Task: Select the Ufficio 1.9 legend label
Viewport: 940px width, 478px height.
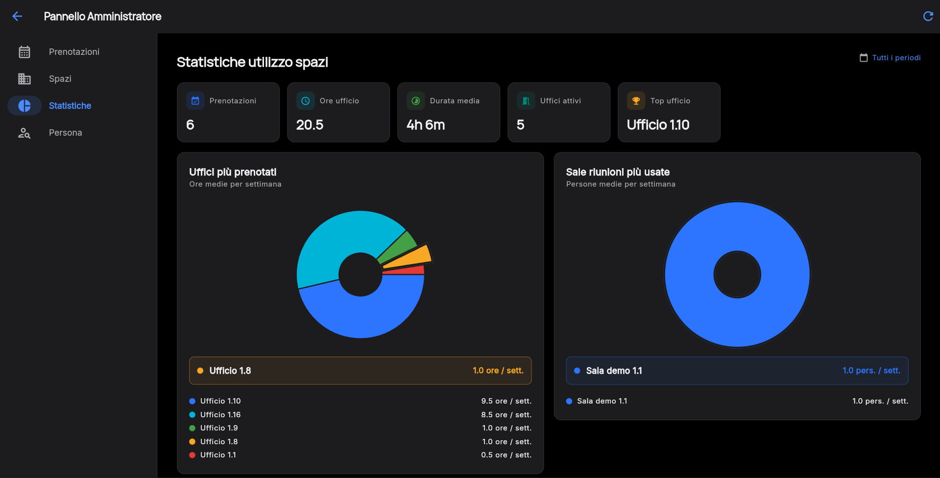Action: [x=219, y=428]
